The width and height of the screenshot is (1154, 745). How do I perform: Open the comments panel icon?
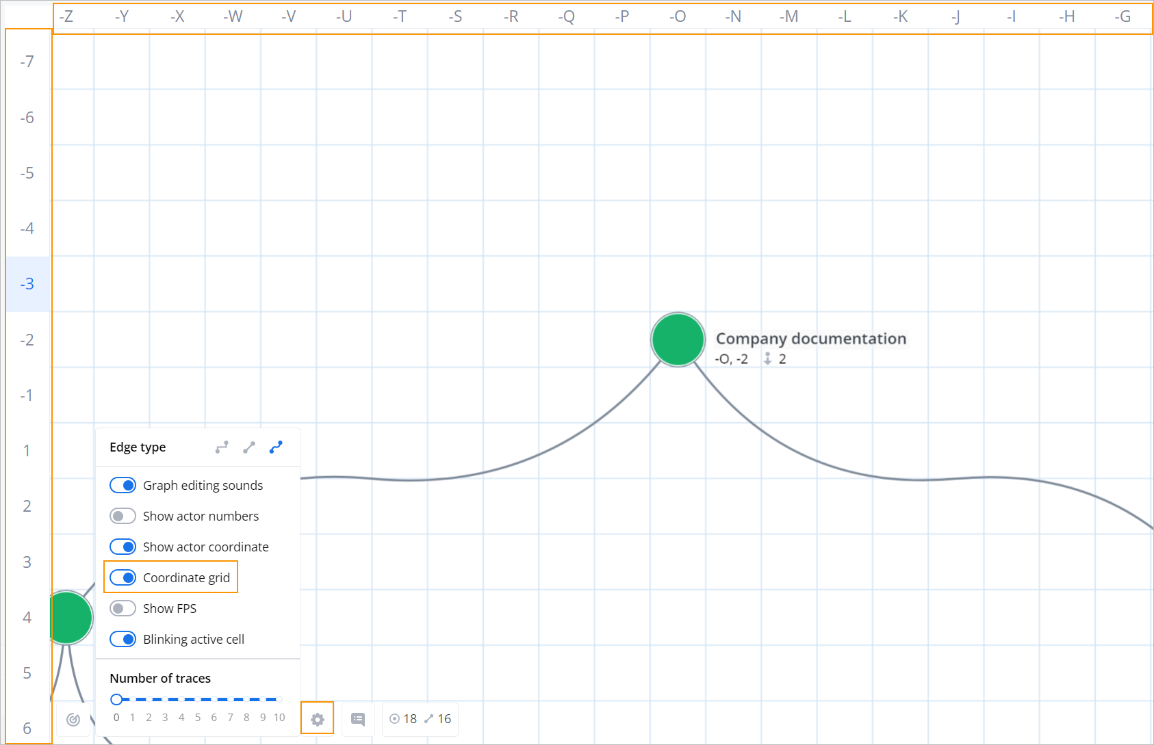[358, 719]
